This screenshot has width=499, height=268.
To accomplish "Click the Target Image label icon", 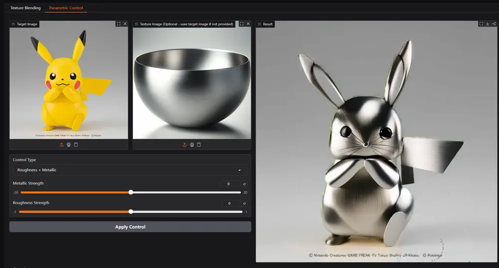I will click(13, 24).
